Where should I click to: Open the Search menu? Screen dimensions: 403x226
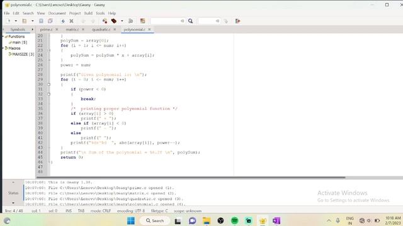click(28, 13)
